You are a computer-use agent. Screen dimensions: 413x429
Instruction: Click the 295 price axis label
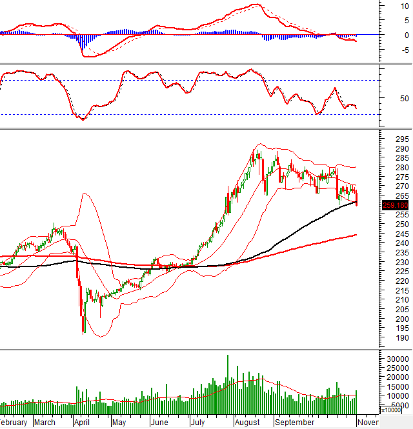click(385, 139)
